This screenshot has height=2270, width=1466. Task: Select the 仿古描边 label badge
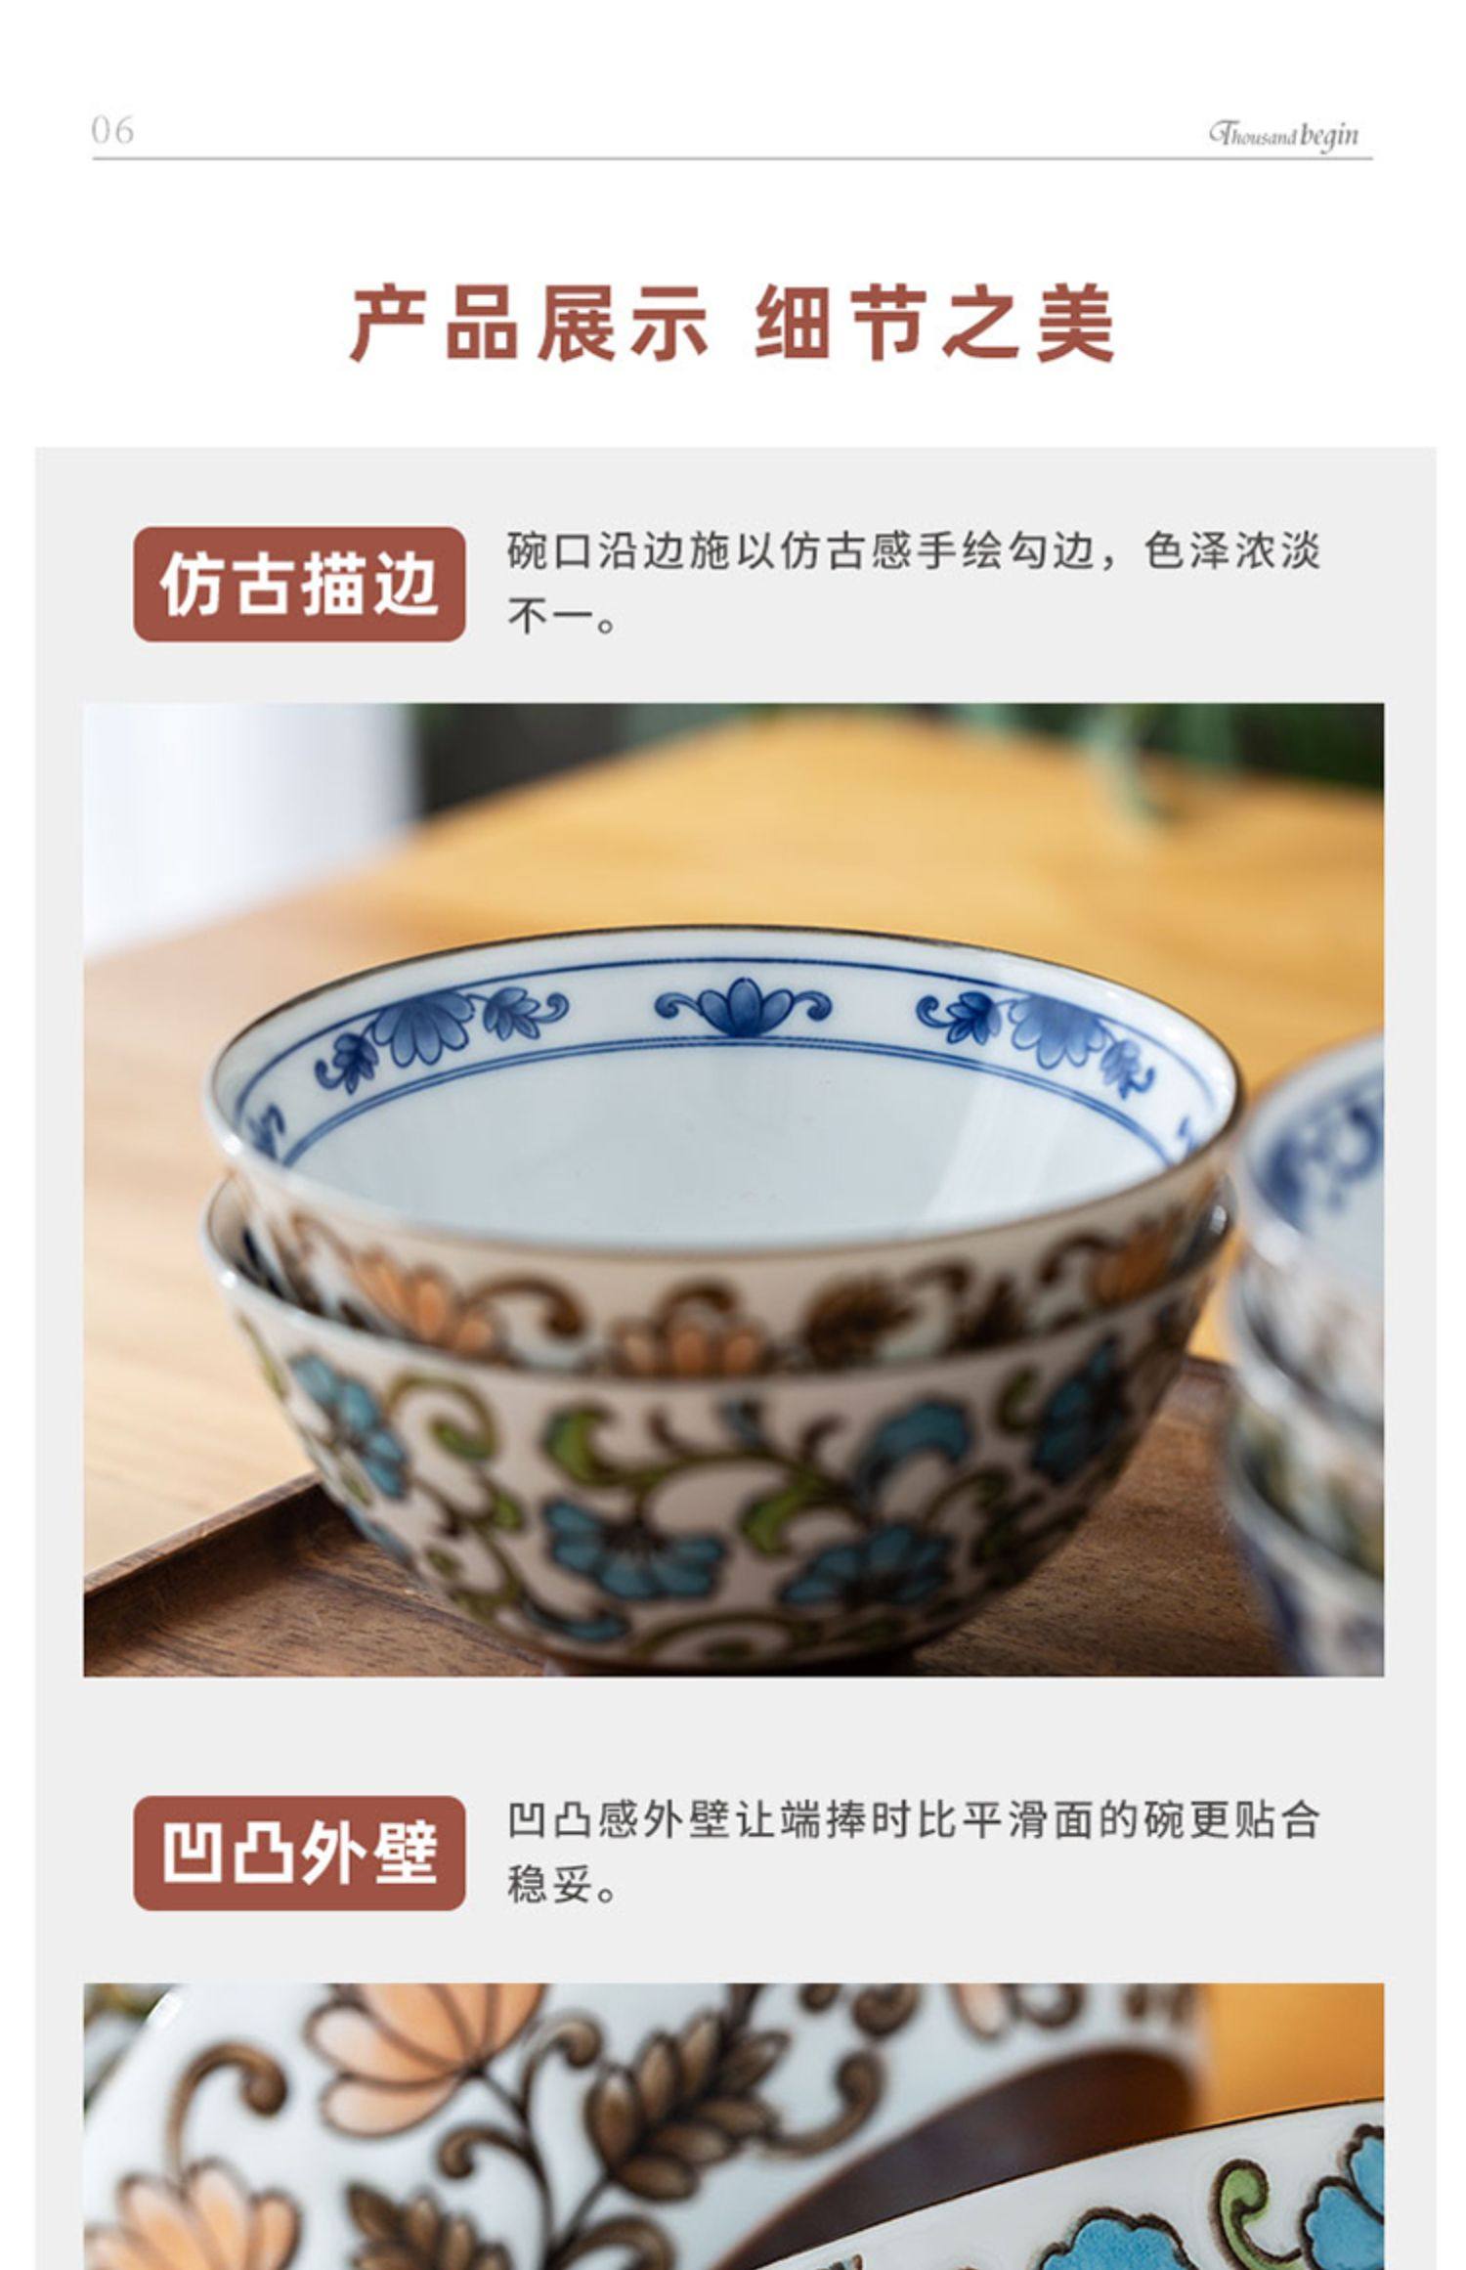coord(299,585)
